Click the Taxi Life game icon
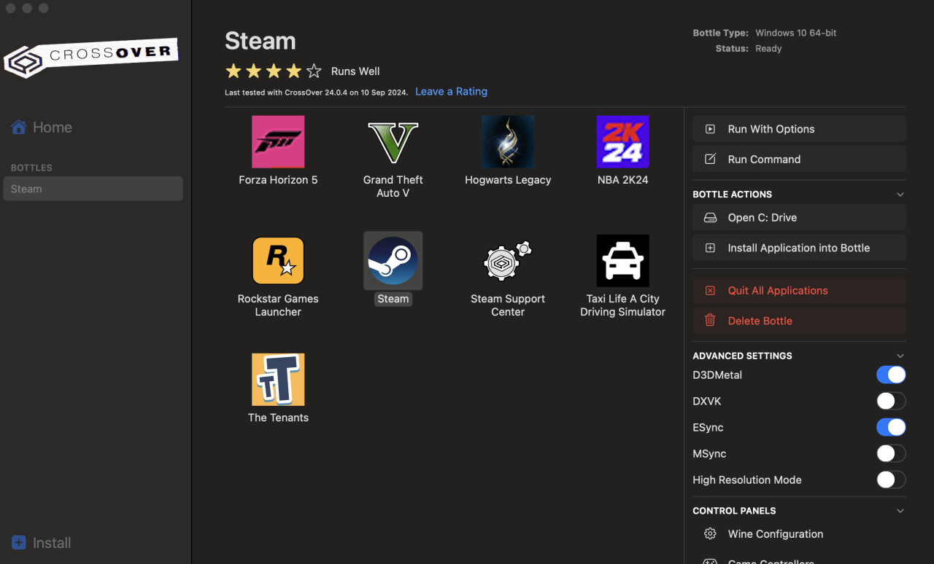Viewport: 934px width, 564px height. pos(622,261)
